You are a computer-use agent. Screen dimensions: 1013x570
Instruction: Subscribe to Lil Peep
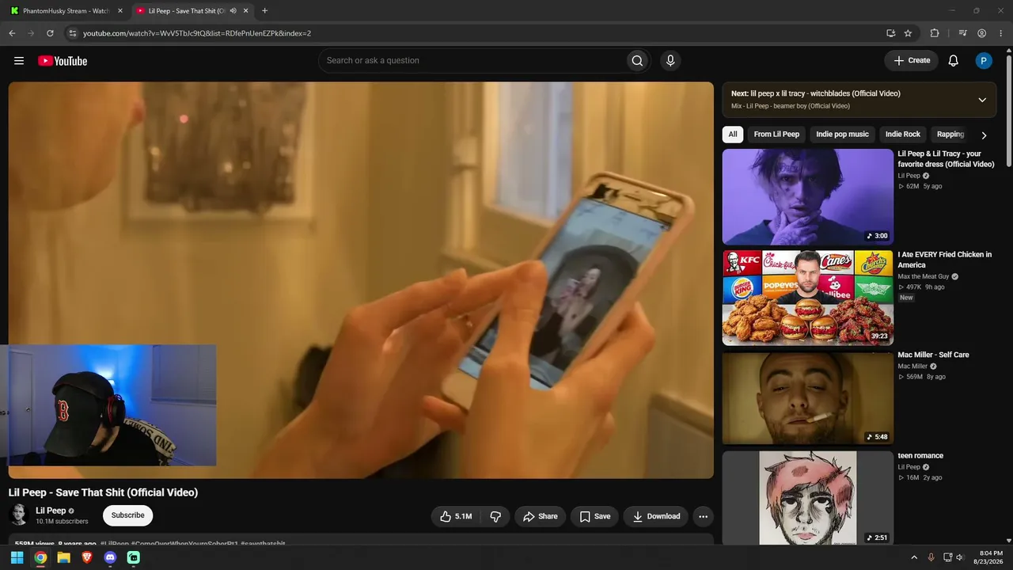pyautogui.click(x=127, y=515)
